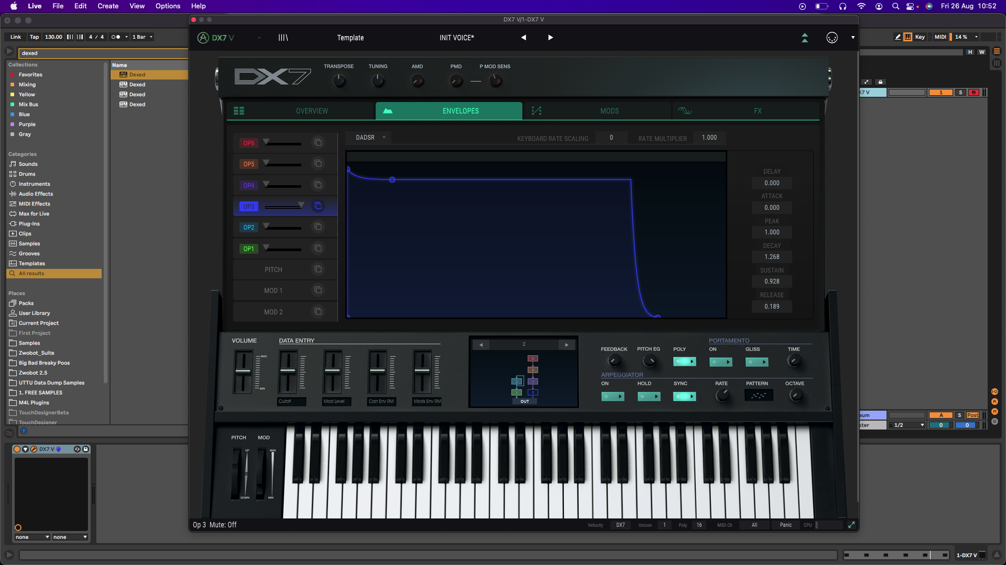Viewport: 1006px width, 565px height.
Task: Open the 1 Bar quantization dropdown
Action: point(143,37)
